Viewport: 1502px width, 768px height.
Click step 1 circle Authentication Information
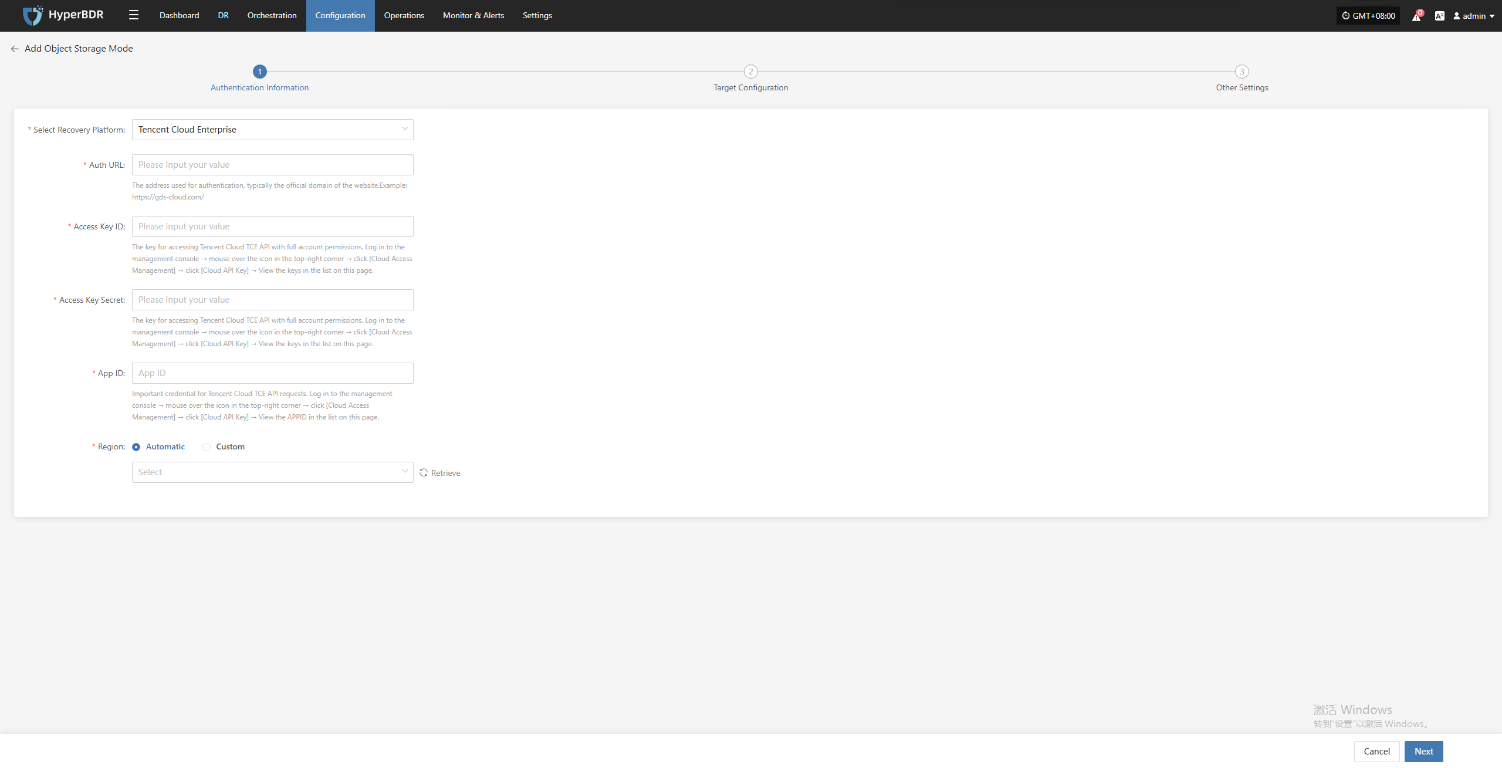point(260,72)
